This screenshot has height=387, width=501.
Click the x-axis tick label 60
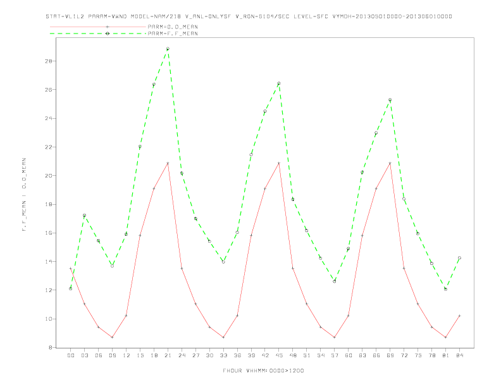pyautogui.click(x=349, y=355)
